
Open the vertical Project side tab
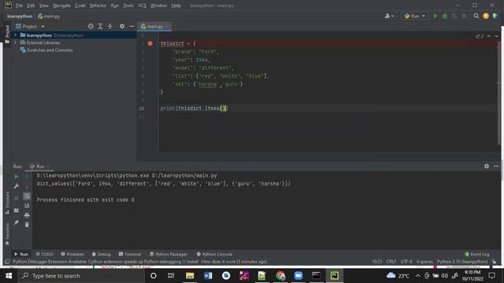(7, 34)
